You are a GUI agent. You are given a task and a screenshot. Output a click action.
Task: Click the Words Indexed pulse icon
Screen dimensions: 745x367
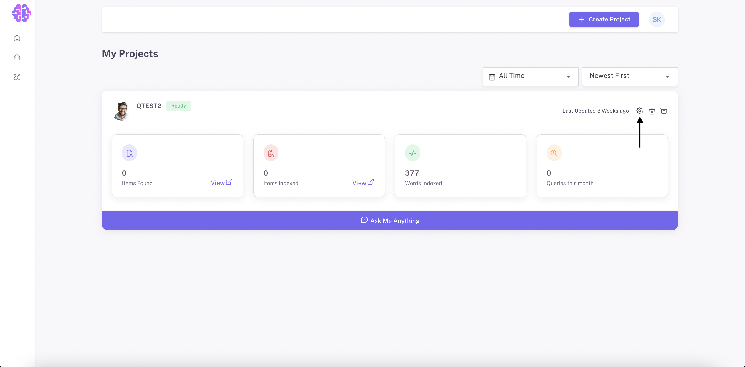[412, 153]
